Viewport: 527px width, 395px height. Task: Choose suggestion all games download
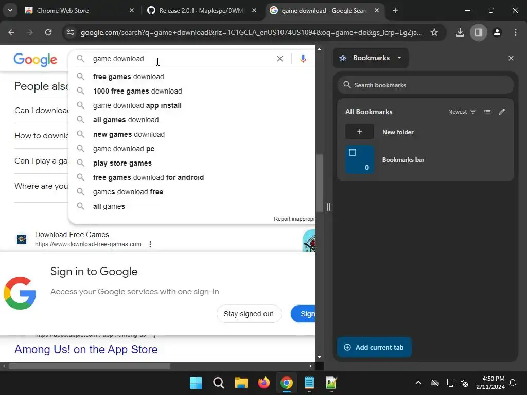191,120
